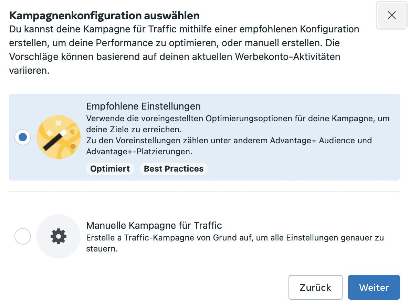This screenshot has height=308, width=409.
Task: Click the Empfohlene Einstellungen option title
Action: [143, 106]
